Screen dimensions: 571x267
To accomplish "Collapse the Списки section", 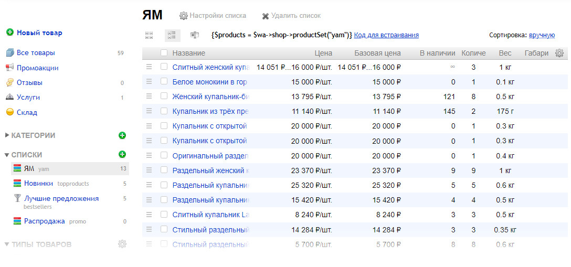I will [7, 155].
